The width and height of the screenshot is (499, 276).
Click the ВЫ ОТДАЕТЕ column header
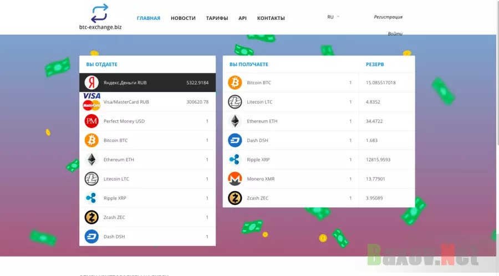click(102, 64)
